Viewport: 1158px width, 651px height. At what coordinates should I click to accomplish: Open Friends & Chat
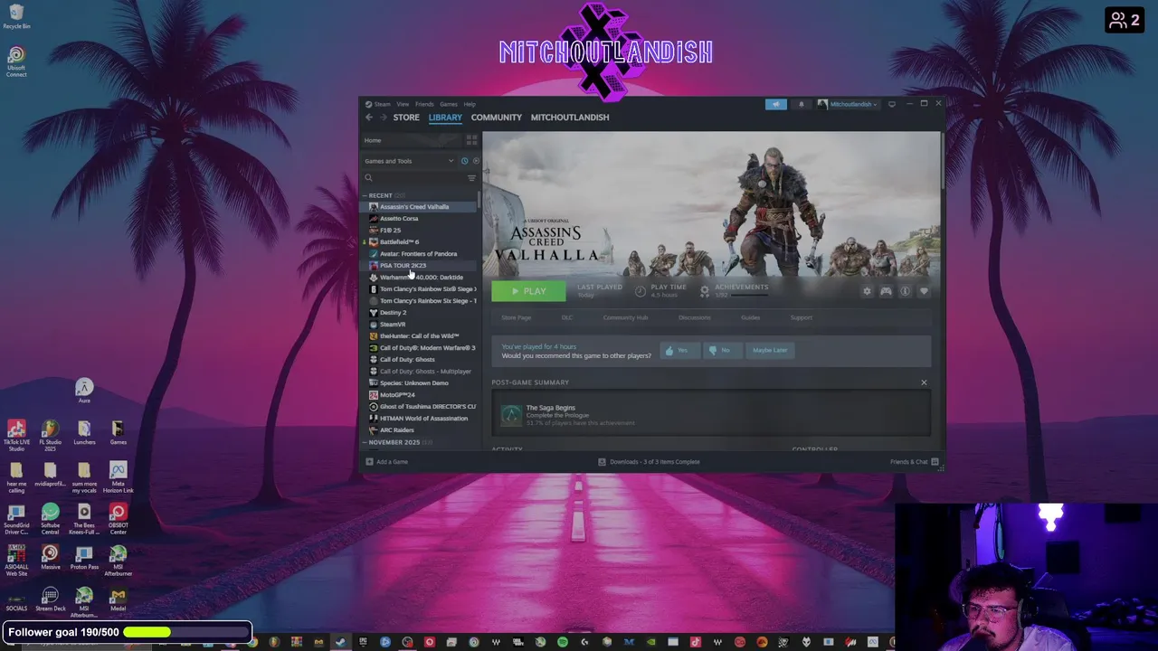[914, 462]
